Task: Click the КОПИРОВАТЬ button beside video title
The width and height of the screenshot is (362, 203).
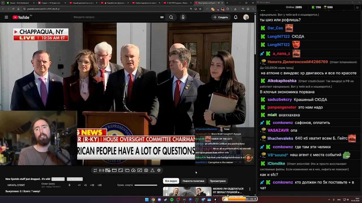Action: [x=75, y=179]
